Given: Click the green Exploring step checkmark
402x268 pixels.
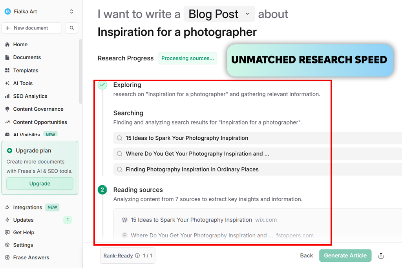Looking at the screenshot, I should point(102,85).
